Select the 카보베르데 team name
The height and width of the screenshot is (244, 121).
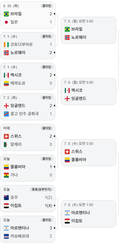coord(20,236)
